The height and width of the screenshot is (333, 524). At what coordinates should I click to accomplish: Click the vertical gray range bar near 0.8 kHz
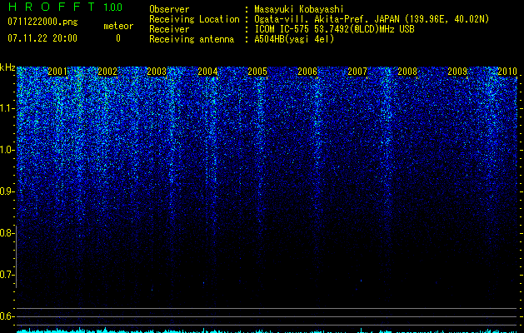point(16,256)
